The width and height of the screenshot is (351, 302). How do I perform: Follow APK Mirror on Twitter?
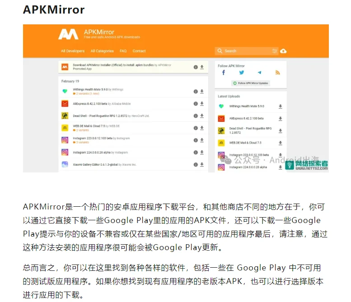click(x=242, y=73)
